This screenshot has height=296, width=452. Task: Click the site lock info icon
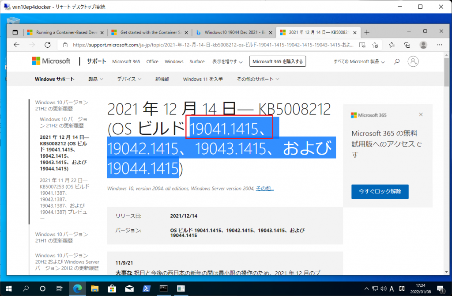coord(65,45)
